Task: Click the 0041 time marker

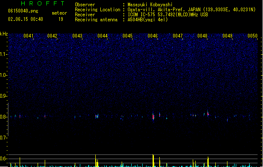Action: coord(28,36)
